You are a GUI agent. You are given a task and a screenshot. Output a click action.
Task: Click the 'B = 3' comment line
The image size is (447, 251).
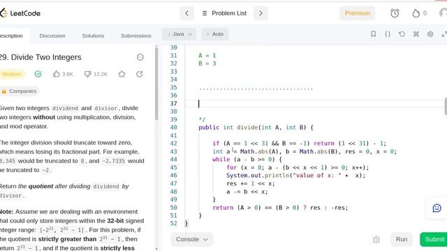207,63
